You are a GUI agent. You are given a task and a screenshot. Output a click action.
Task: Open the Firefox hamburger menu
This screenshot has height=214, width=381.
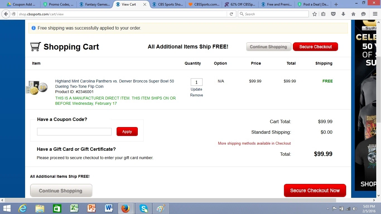375,14
